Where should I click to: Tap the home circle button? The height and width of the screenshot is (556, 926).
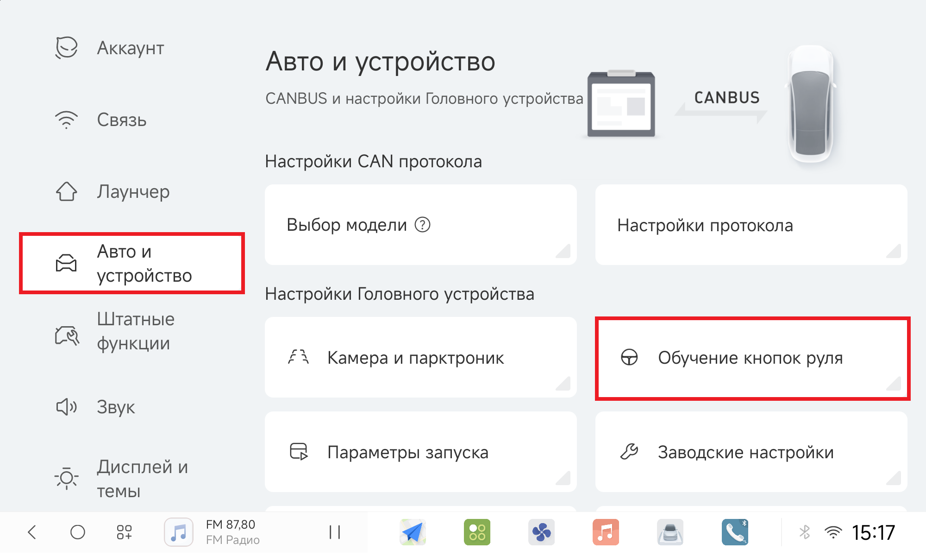[78, 532]
